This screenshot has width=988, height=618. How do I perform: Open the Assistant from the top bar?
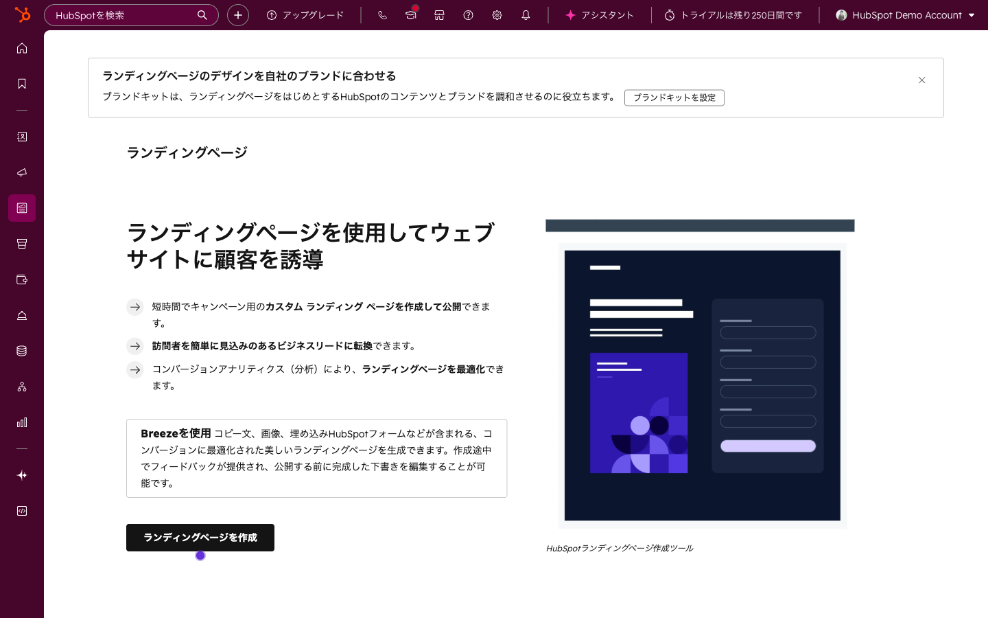[599, 15]
